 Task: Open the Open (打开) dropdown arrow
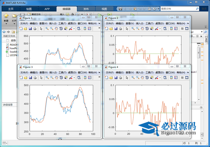14,24
